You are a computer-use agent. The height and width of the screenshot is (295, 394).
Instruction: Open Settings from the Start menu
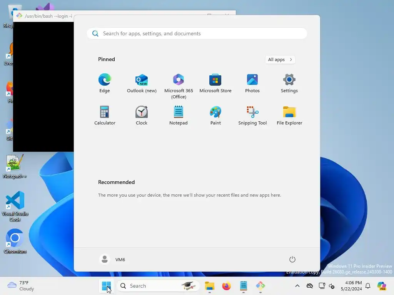click(x=289, y=83)
